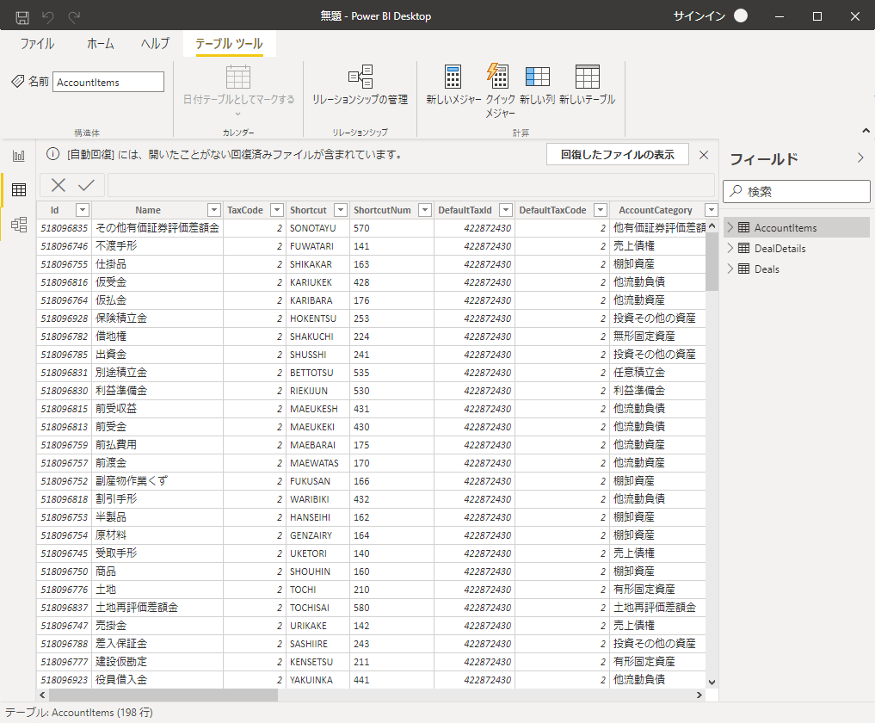Create 新しいテーブル table icon
Screen dimensions: 875x723
tap(587, 77)
